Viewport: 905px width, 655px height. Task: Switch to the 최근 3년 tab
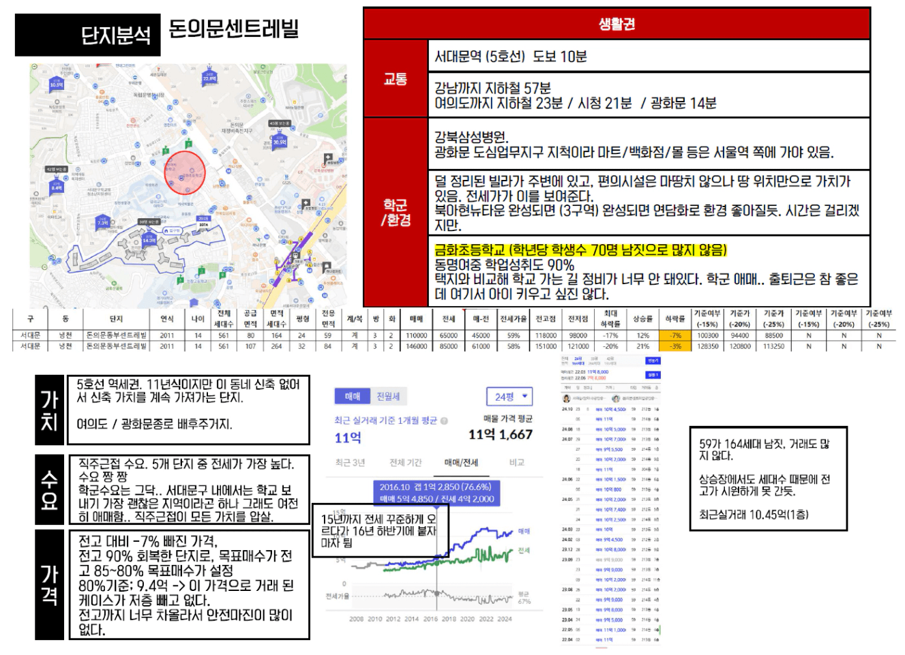click(x=350, y=462)
